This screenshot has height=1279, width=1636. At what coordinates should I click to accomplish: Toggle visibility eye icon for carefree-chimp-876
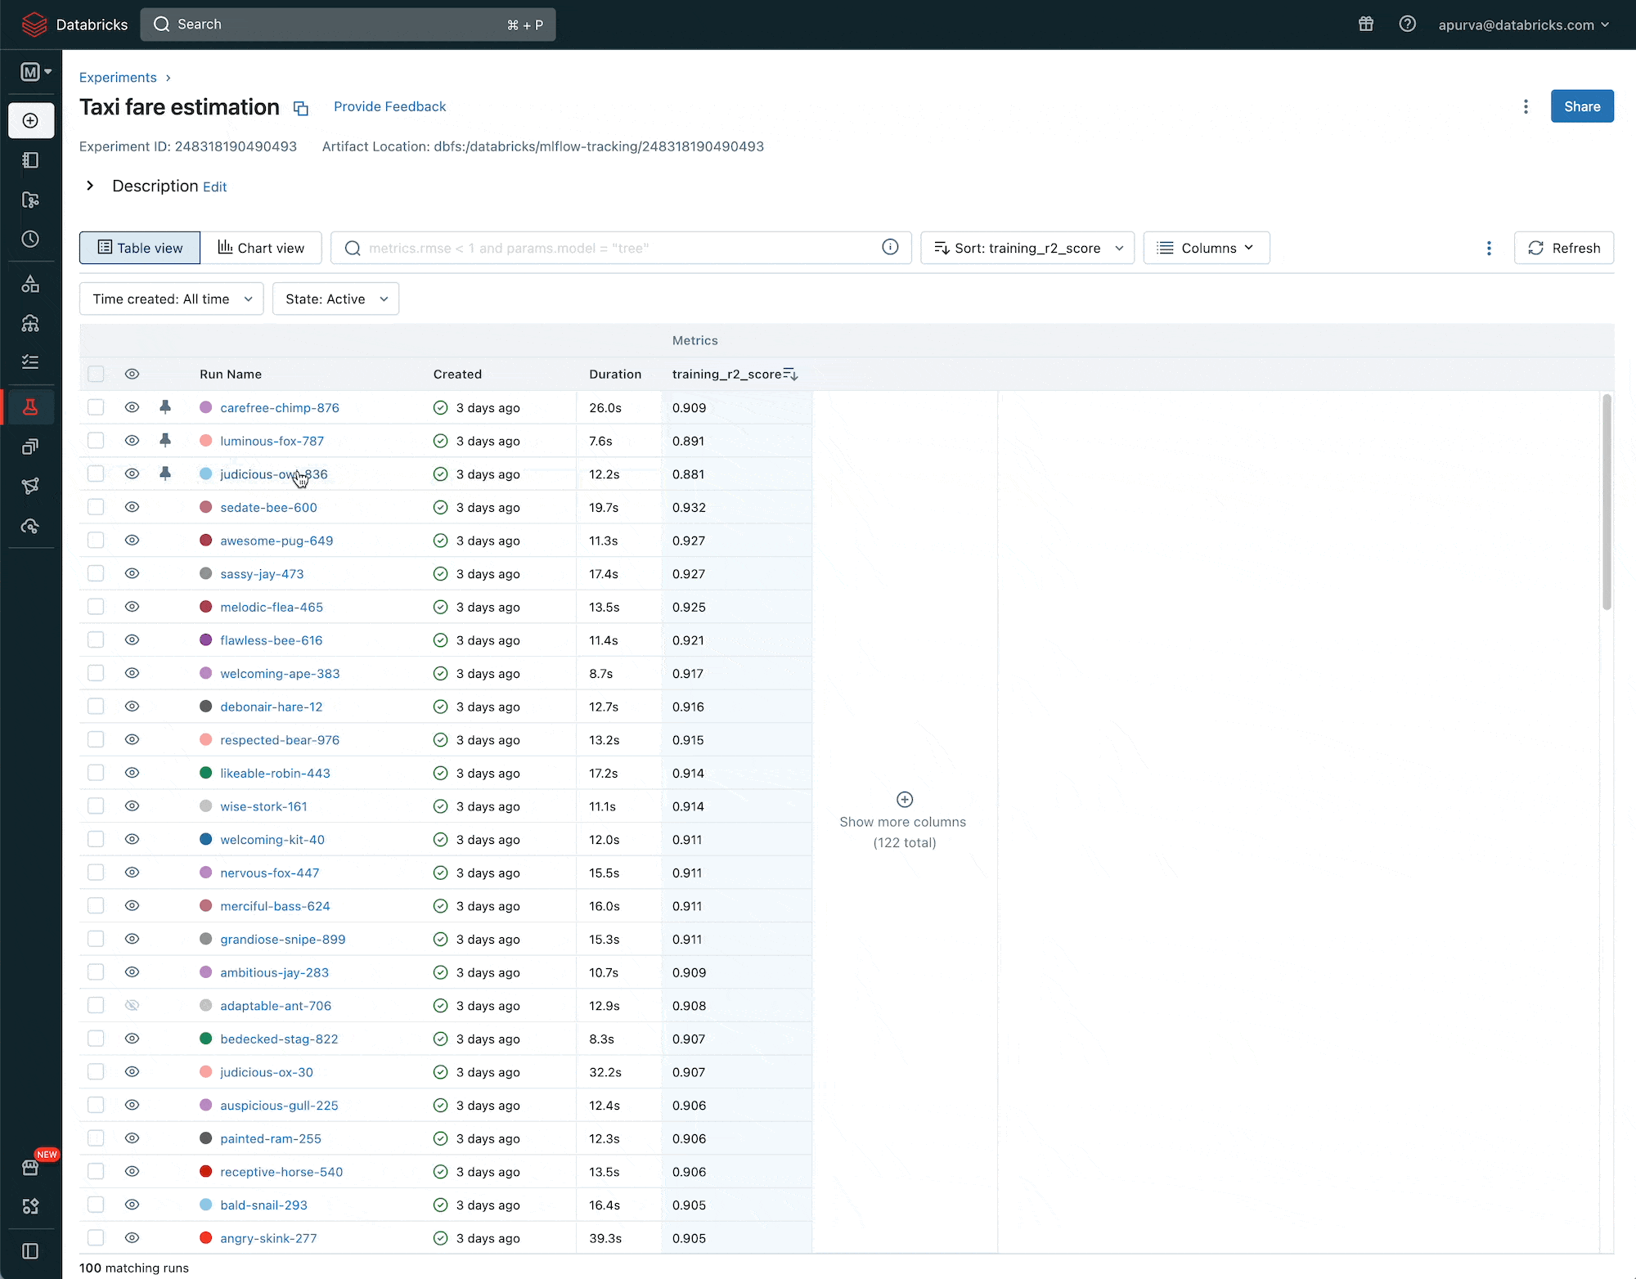coord(133,408)
